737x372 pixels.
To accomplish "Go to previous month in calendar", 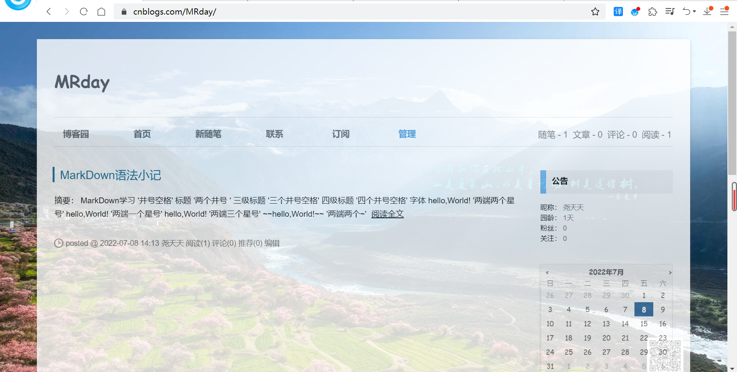I will 547,273.
